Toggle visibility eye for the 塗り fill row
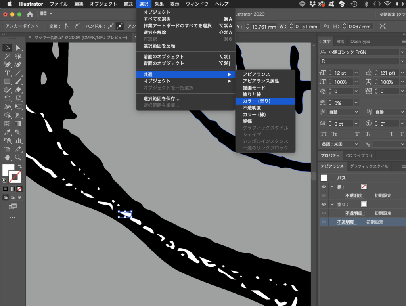This screenshot has width=406, height=306. [324, 204]
